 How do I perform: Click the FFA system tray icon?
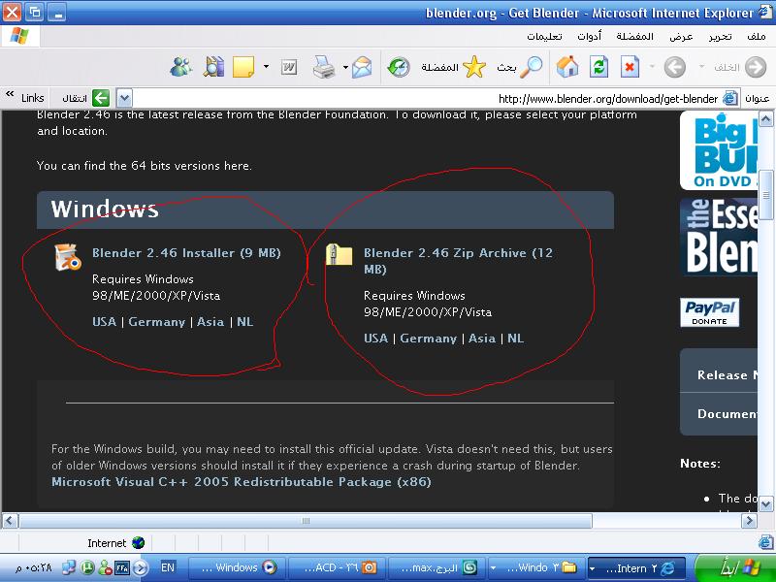pyautogui.click(x=122, y=567)
